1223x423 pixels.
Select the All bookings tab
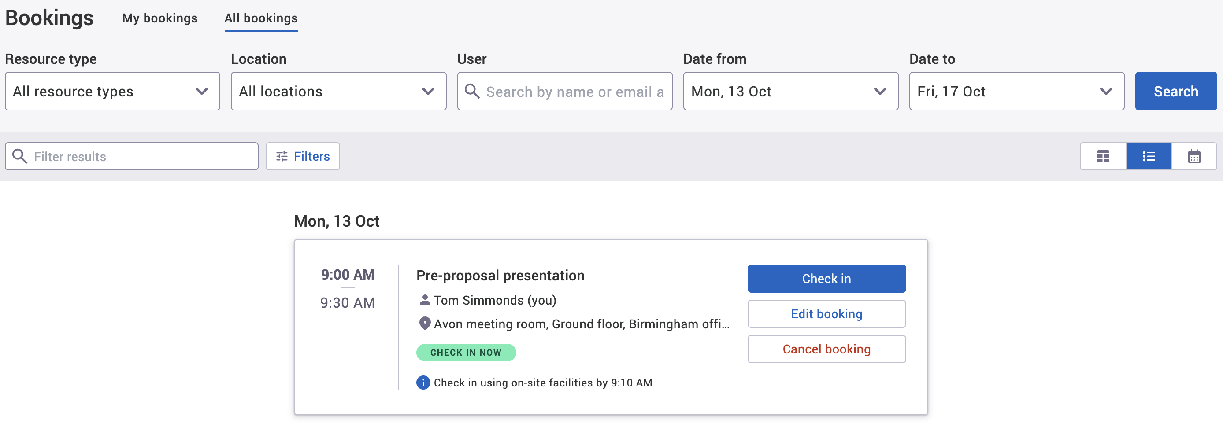click(261, 18)
